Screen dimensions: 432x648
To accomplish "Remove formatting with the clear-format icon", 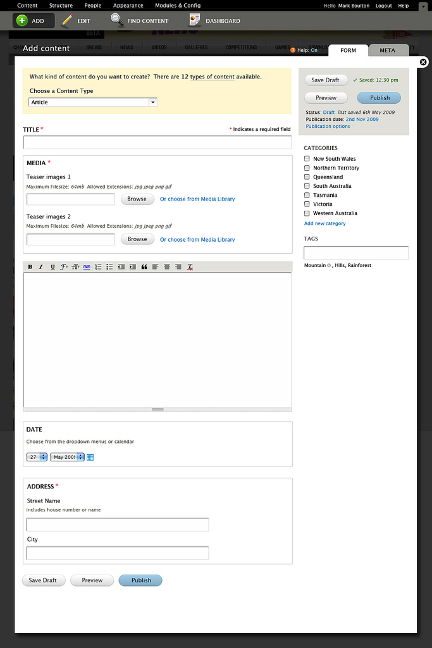I will [190, 267].
